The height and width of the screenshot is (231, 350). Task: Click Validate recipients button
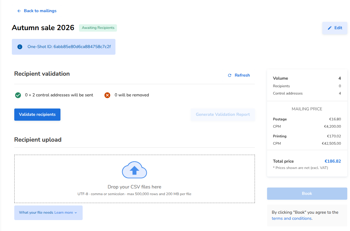[37, 115]
